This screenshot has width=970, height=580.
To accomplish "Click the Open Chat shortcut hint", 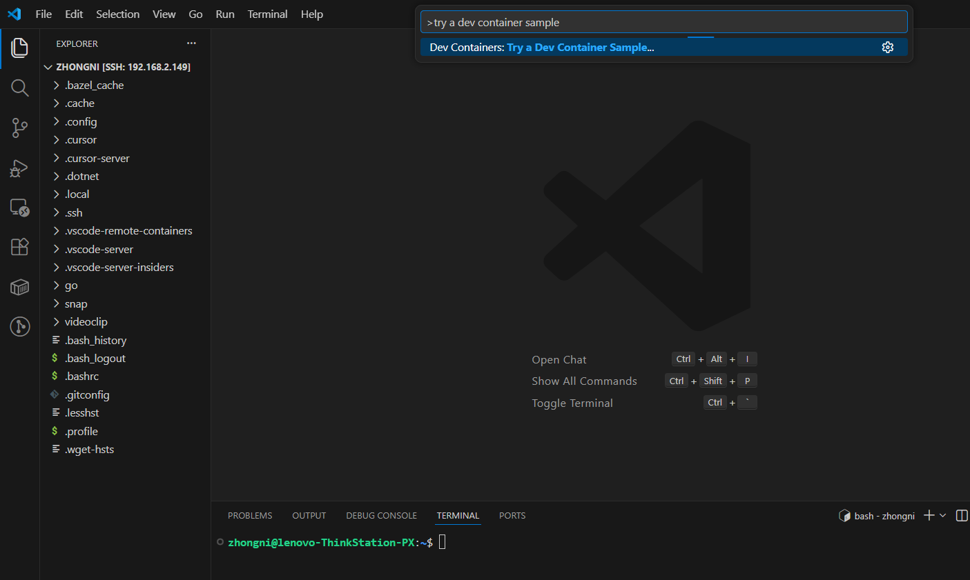I will pos(559,359).
